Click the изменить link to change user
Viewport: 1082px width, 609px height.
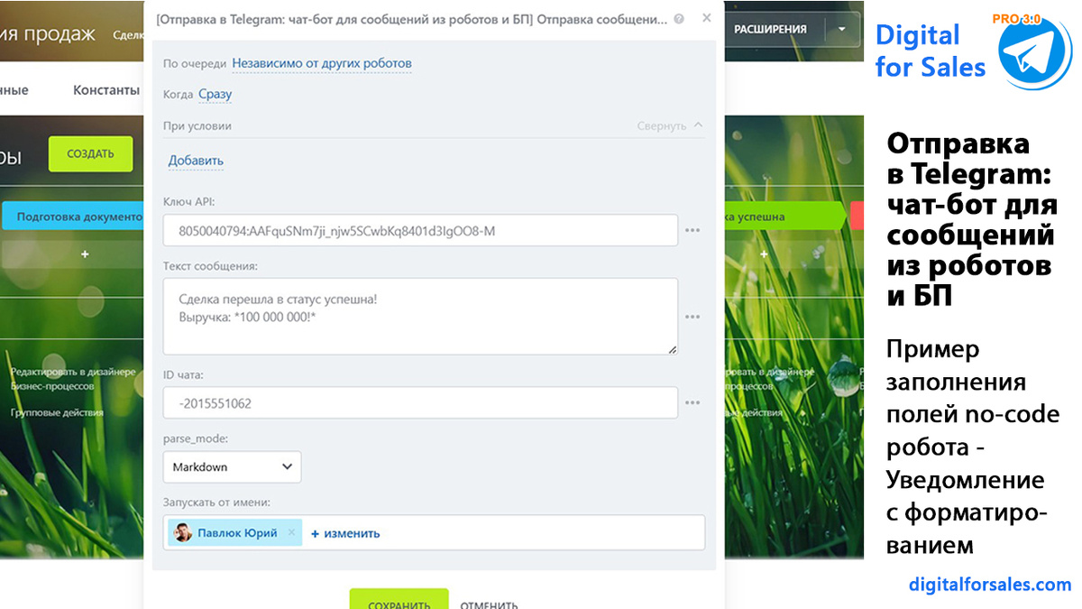345,533
